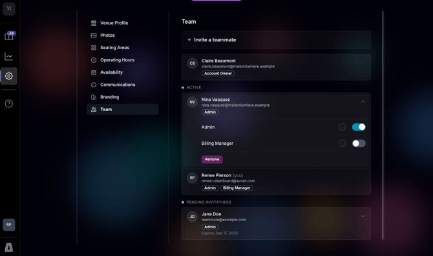Viewport: 433px width, 256px height.
Task: Open Seating Areas settings
Action: click(122, 47)
